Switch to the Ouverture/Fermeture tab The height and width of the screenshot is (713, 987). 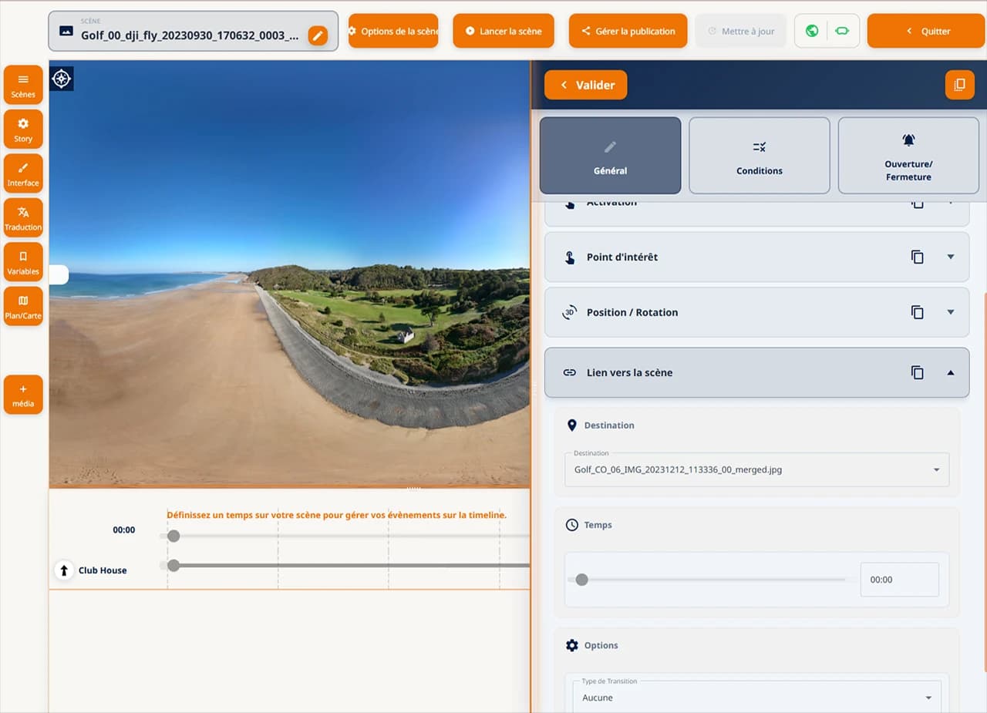coord(908,155)
